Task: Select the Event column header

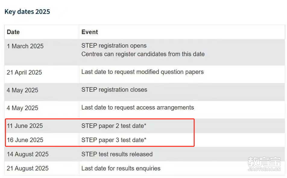Action: tap(90, 32)
